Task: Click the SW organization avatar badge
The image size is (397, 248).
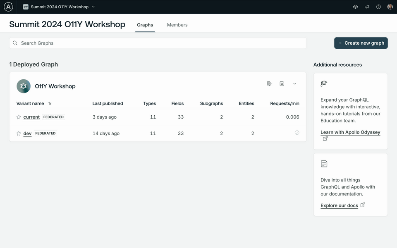Action: pyautogui.click(x=26, y=7)
